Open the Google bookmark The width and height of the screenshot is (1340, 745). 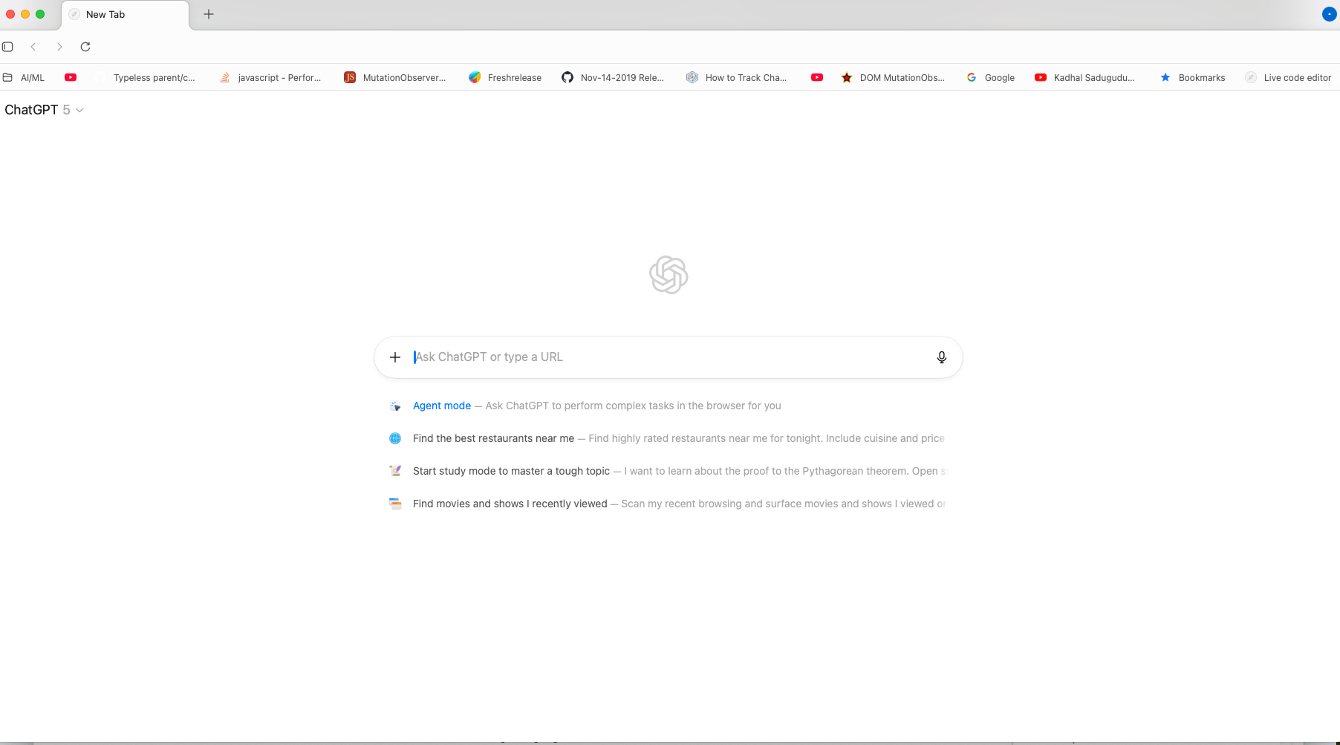(991, 77)
